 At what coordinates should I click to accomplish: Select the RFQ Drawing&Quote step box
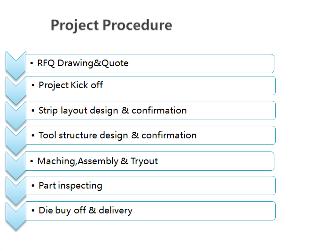click(149, 64)
